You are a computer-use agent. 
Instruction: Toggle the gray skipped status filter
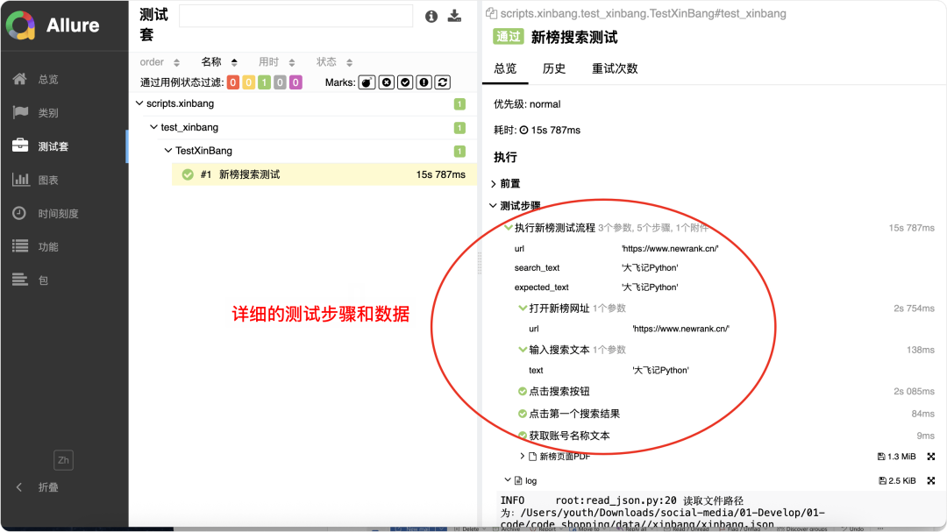click(x=280, y=82)
